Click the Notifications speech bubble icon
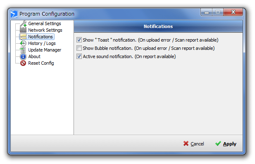The image size is (255, 164). 23,37
